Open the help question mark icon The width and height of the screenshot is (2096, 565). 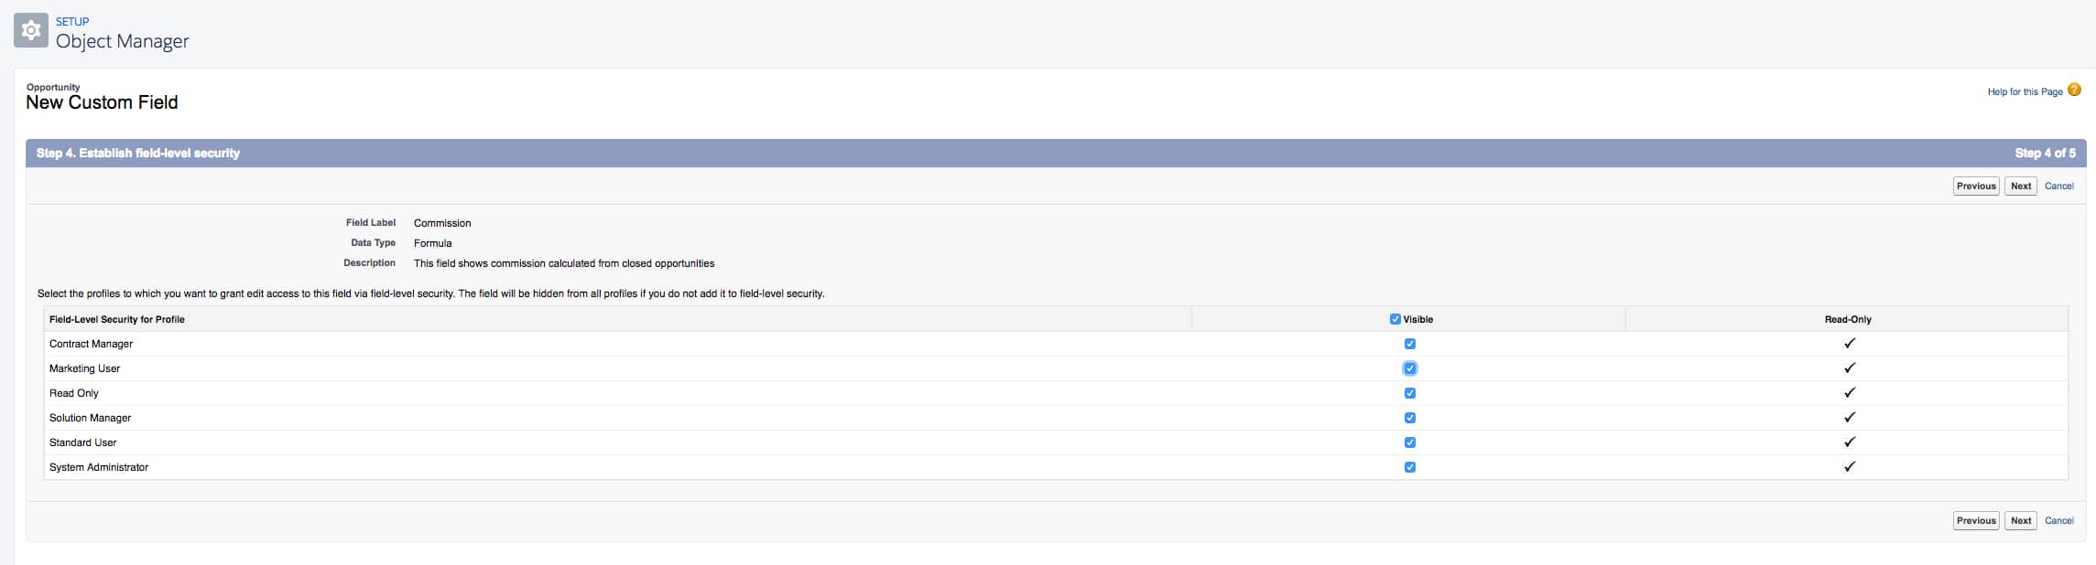2074,90
